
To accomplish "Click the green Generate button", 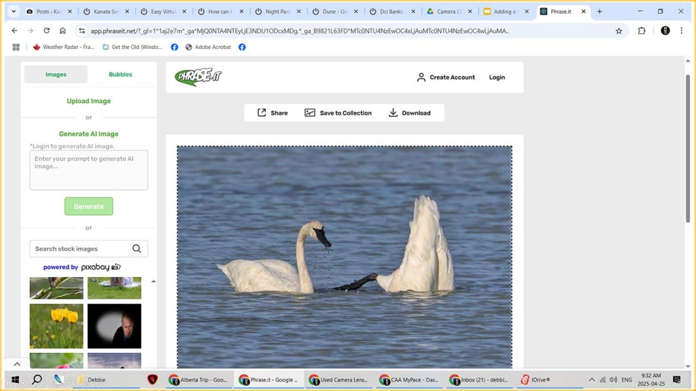I will point(88,206).
